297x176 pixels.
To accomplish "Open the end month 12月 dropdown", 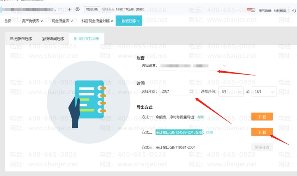I will [264, 91].
